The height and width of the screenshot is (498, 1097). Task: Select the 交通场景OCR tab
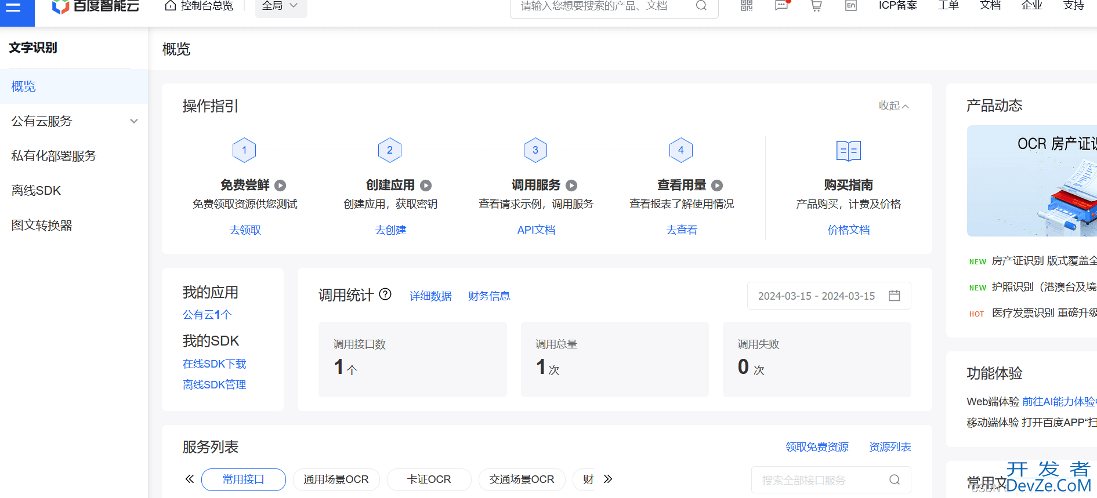click(x=522, y=479)
